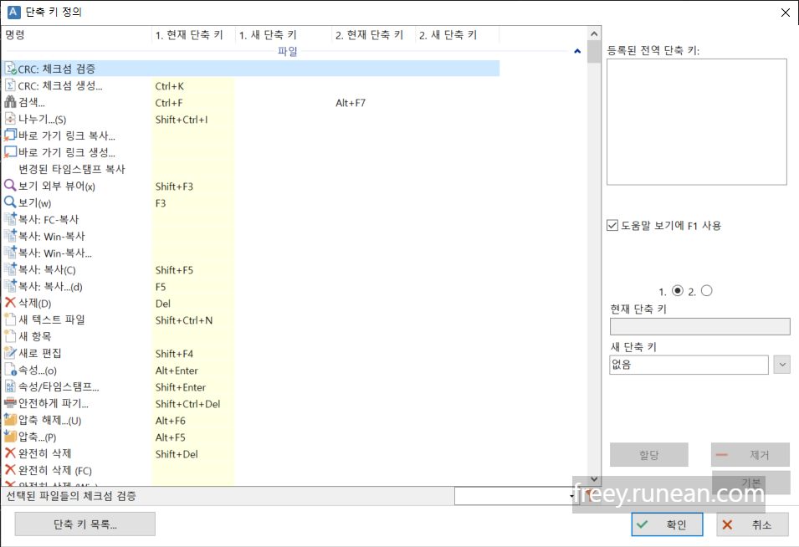Click the 현재 단축 키 field
Image resolution: width=799 pixels, height=547 pixels.
click(699, 326)
